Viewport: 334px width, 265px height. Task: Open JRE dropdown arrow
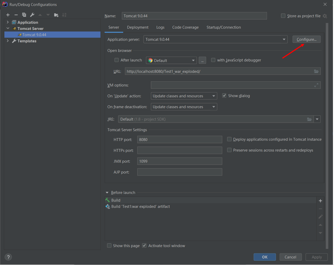coord(317,119)
